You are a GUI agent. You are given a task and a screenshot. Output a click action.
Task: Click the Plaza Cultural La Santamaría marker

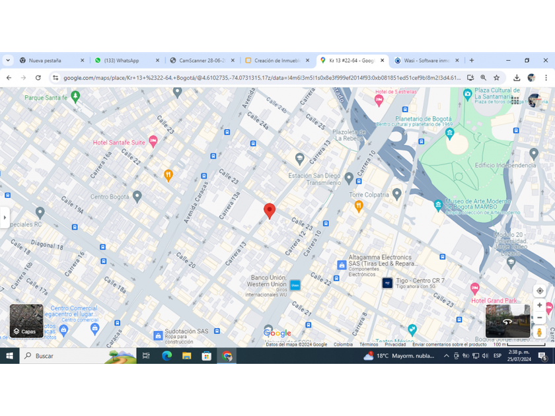[x=468, y=95]
